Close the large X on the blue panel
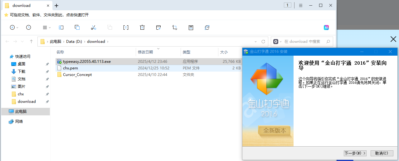The height and width of the screenshot is (161, 399). pyautogui.click(x=393, y=39)
